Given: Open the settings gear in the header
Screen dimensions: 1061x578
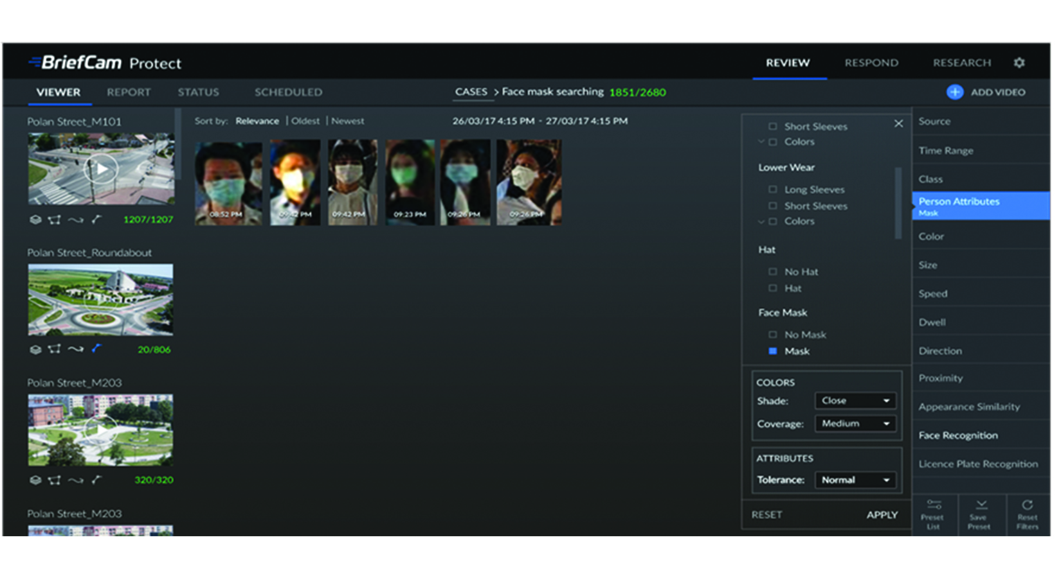Looking at the screenshot, I should 1019,63.
